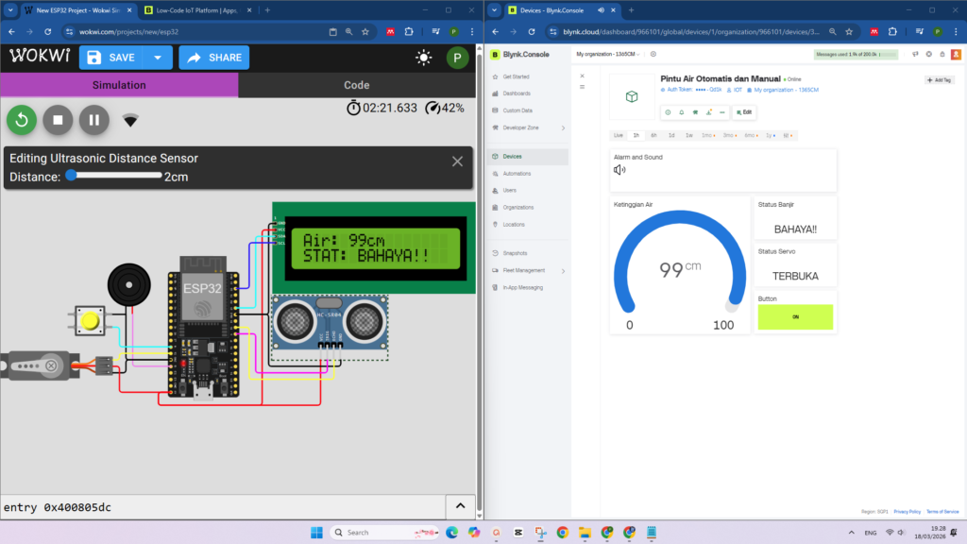Open the device list hamburger icon
Screen dimensions: 967x544
pyautogui.click(x=582, y=87)
